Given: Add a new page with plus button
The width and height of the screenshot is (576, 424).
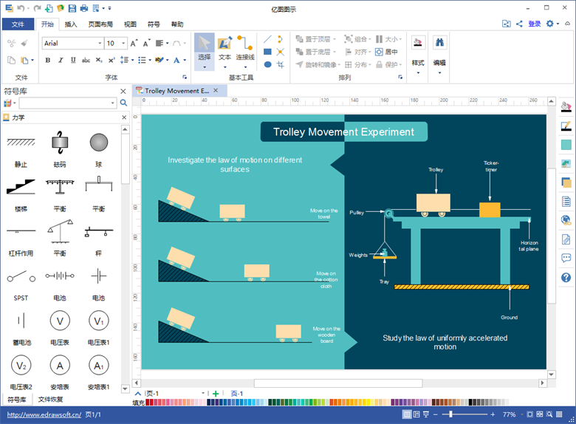Looking at the screenshot, I should (x=216, y=394).
